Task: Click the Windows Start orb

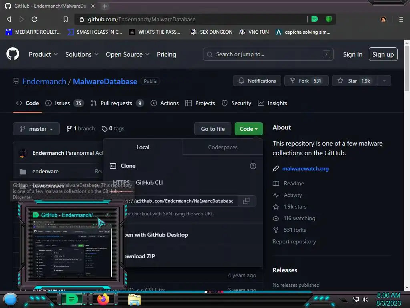Action: click(10, 300)
